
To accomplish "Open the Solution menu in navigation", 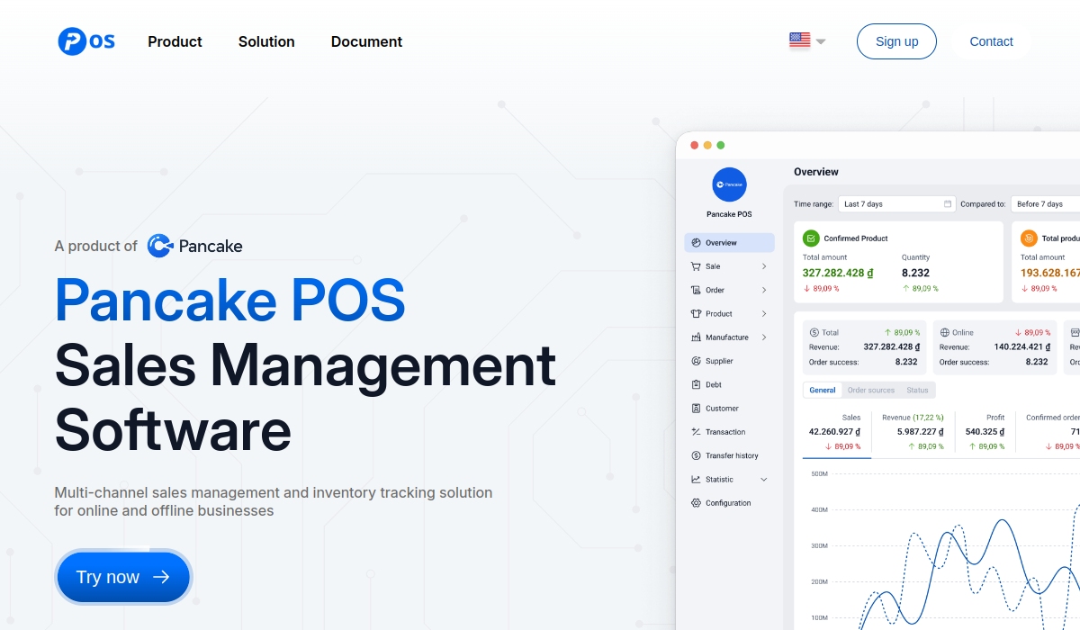I will click(266, 41).
